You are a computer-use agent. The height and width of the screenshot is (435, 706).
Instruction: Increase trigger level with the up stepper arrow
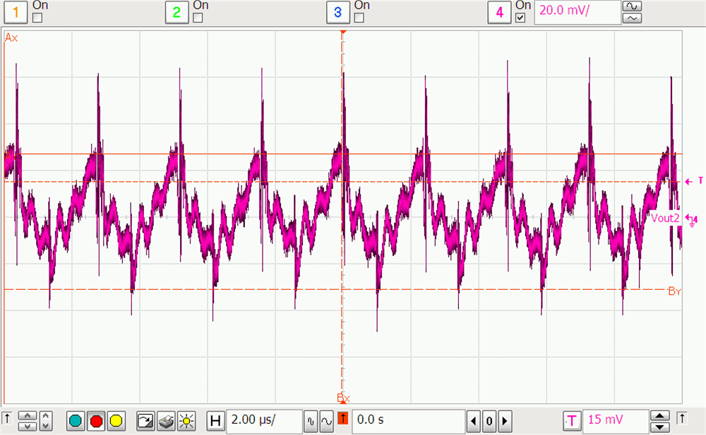(659, 417)
